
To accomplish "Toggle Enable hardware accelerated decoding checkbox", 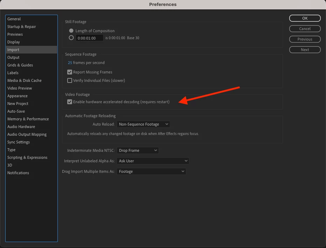I will (x=70, y=102).
